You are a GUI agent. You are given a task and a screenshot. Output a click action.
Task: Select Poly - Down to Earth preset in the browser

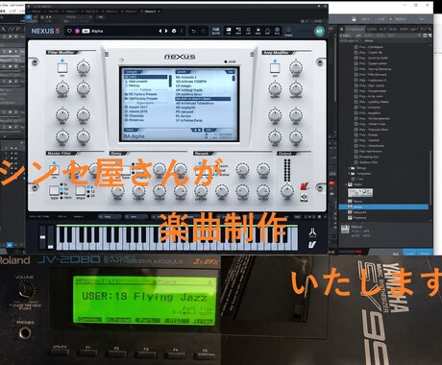(x=371, y=58)
